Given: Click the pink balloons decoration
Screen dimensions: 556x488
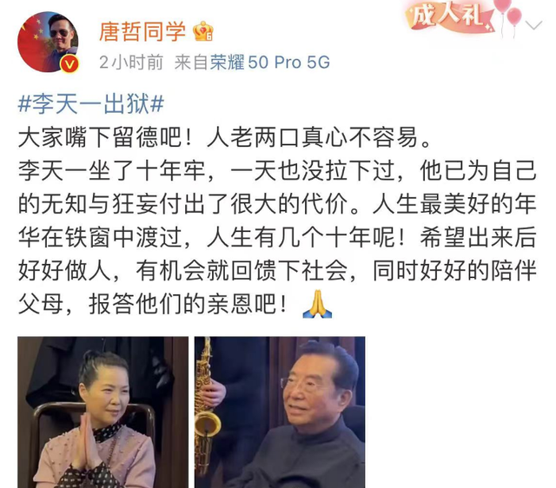Looking at the screenshot, I should 509,16.
